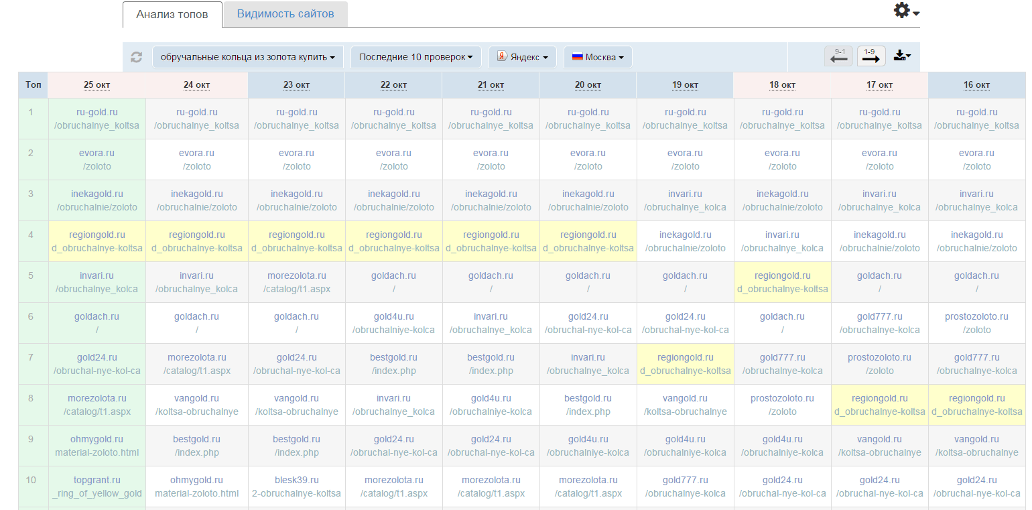Open ru-gold.ru link in the 25 окт column
The height and width of the screenshot is (510, 1032).
tap(97, 112)
